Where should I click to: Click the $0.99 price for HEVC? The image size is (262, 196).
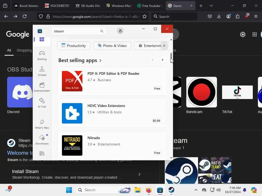tap(156, 121)
